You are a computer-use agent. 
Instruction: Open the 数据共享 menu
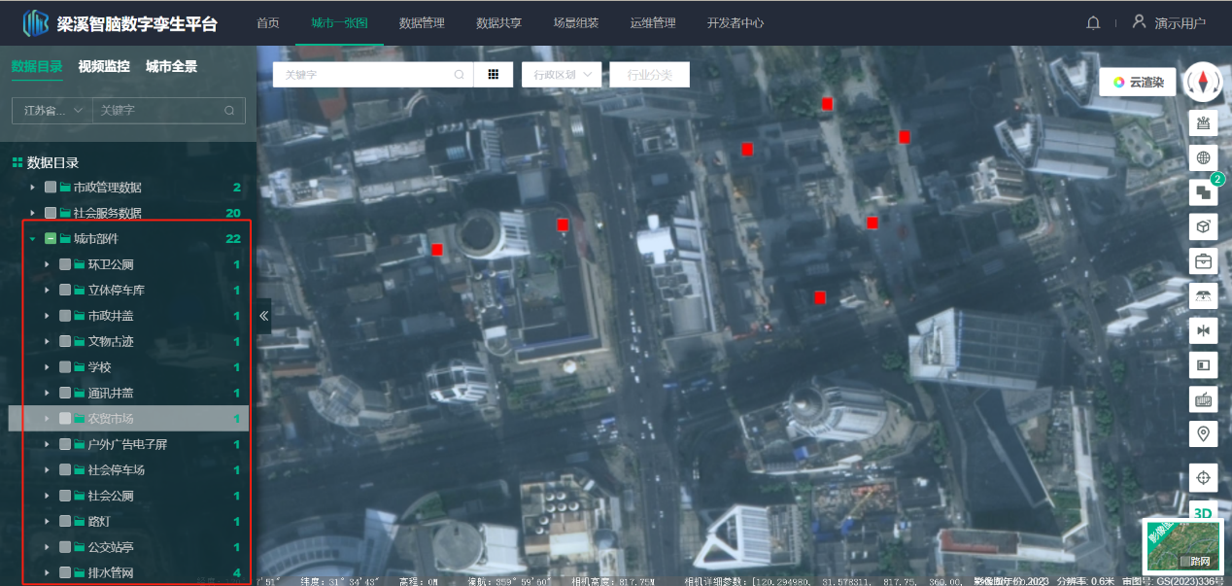point(498,23)
